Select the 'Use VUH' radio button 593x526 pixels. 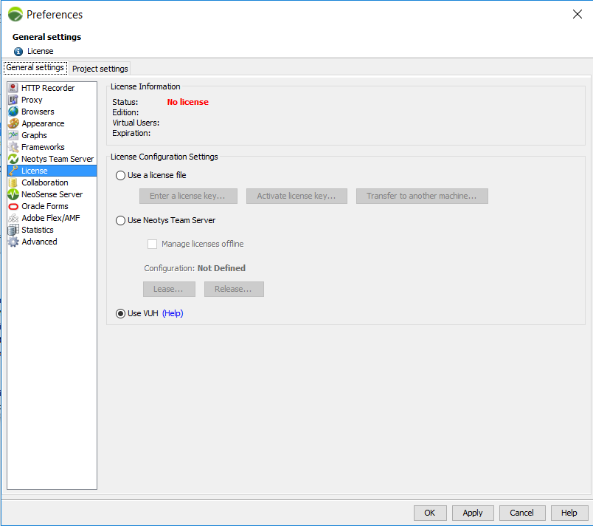pyautogui.click(x=121, y=313)
